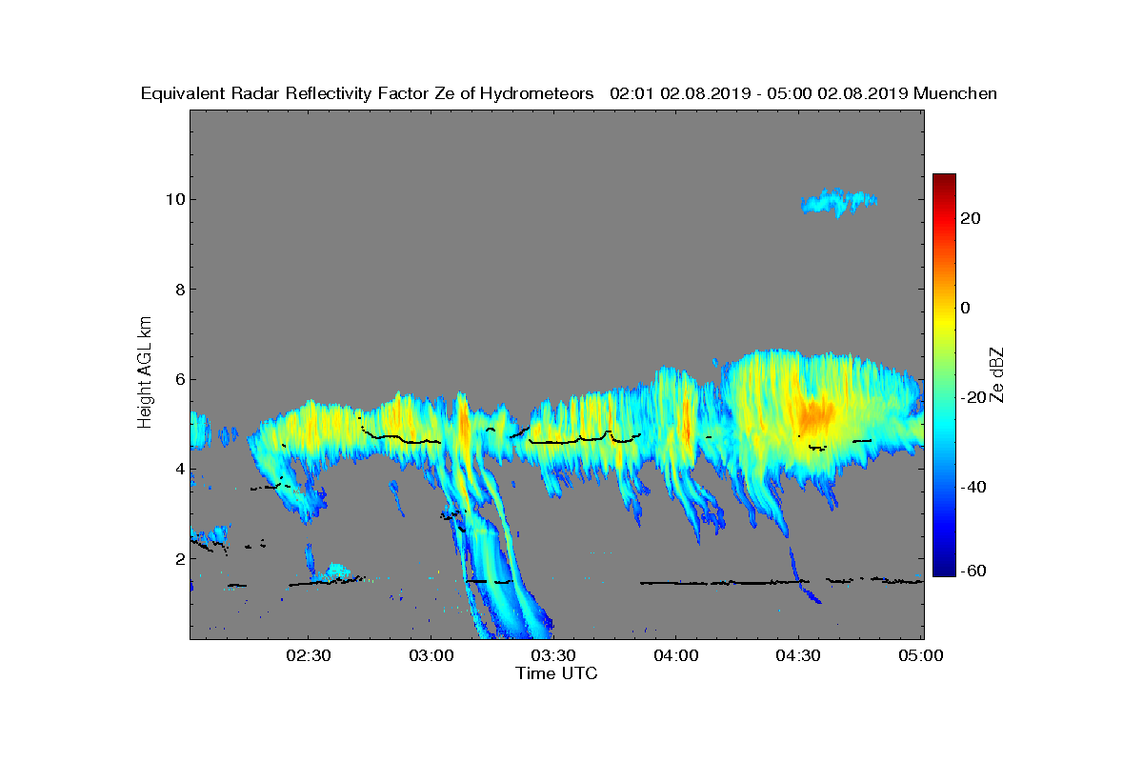Click the colorbar tick label -40
This screenshot has width=1143, height=762.
pyautogui.click(x=971, y=487)
